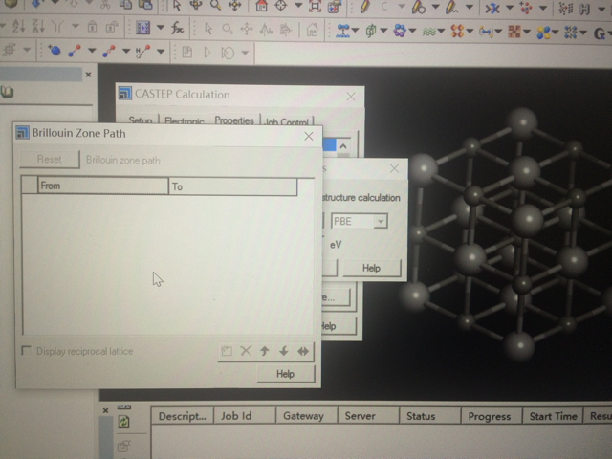The width and height of the screenshot is (612, 459).
Task: Select the Sketch Fragment pencil tool
Action: click(x=452, y=7)
